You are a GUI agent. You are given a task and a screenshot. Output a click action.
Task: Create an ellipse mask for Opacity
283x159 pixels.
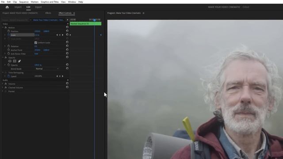[x=10, y=61]
